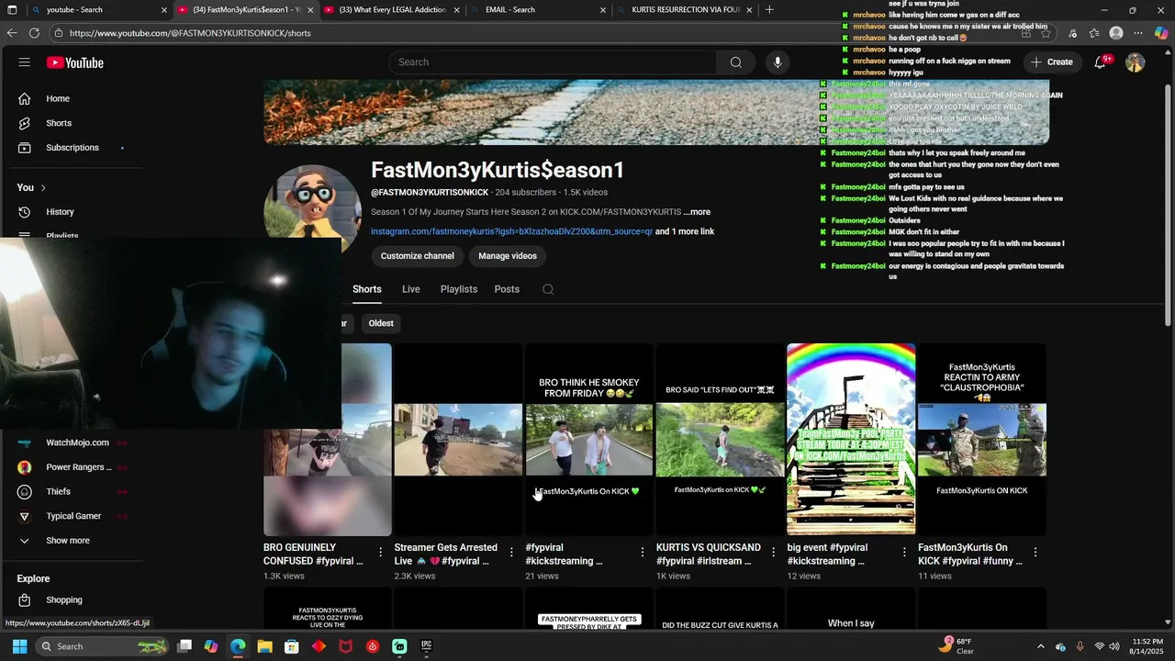
Task: Click 'and 1 more link'
Action: click(685, 231)
